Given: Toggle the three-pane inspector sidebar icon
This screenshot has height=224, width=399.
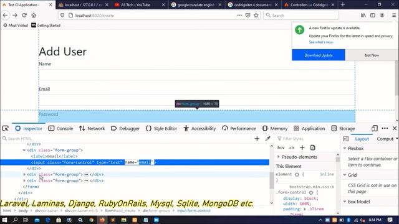Looking at the screenshot, I should (x=345, y=139).
